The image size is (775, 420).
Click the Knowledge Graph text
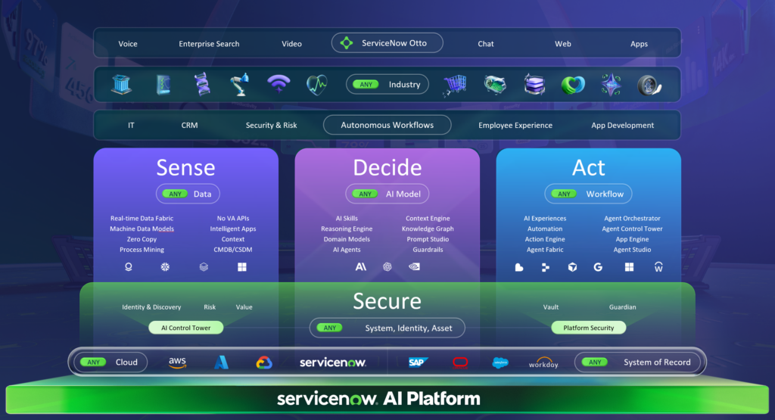428,229
